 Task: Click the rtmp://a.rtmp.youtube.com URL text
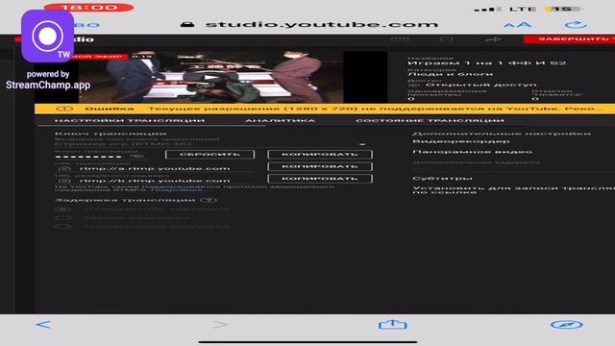coord(155,169)
